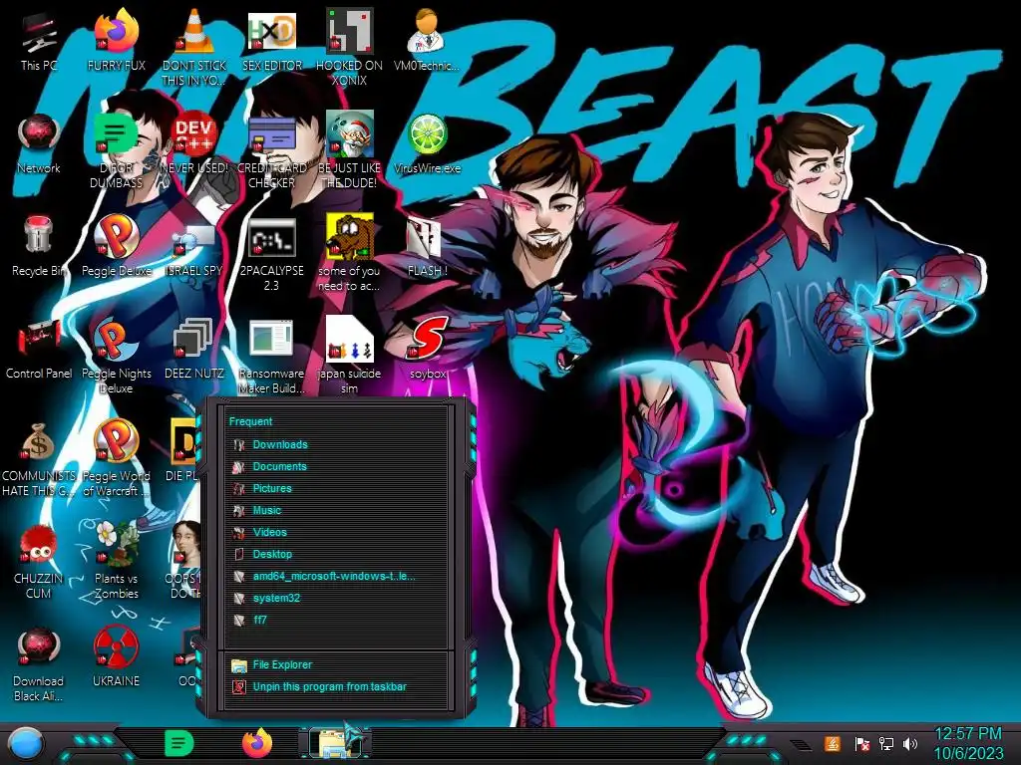Open the ISRAEL SPY desktop shortcut
The height and width of the screenshot is (765, 1021).
(x=194, y=252)
